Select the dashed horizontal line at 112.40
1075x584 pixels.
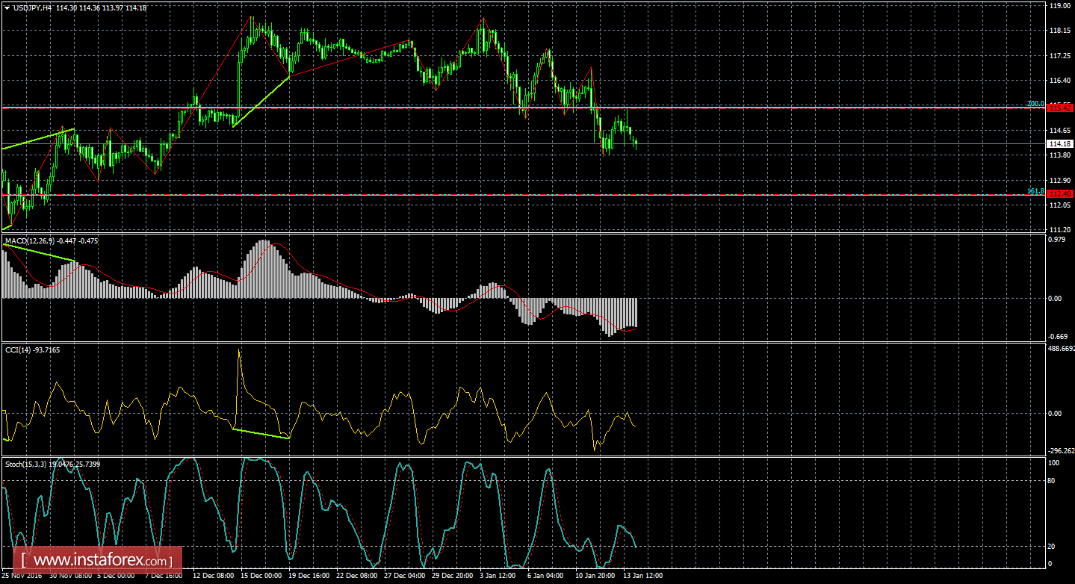pyautogui.click(x=523, y=195)
